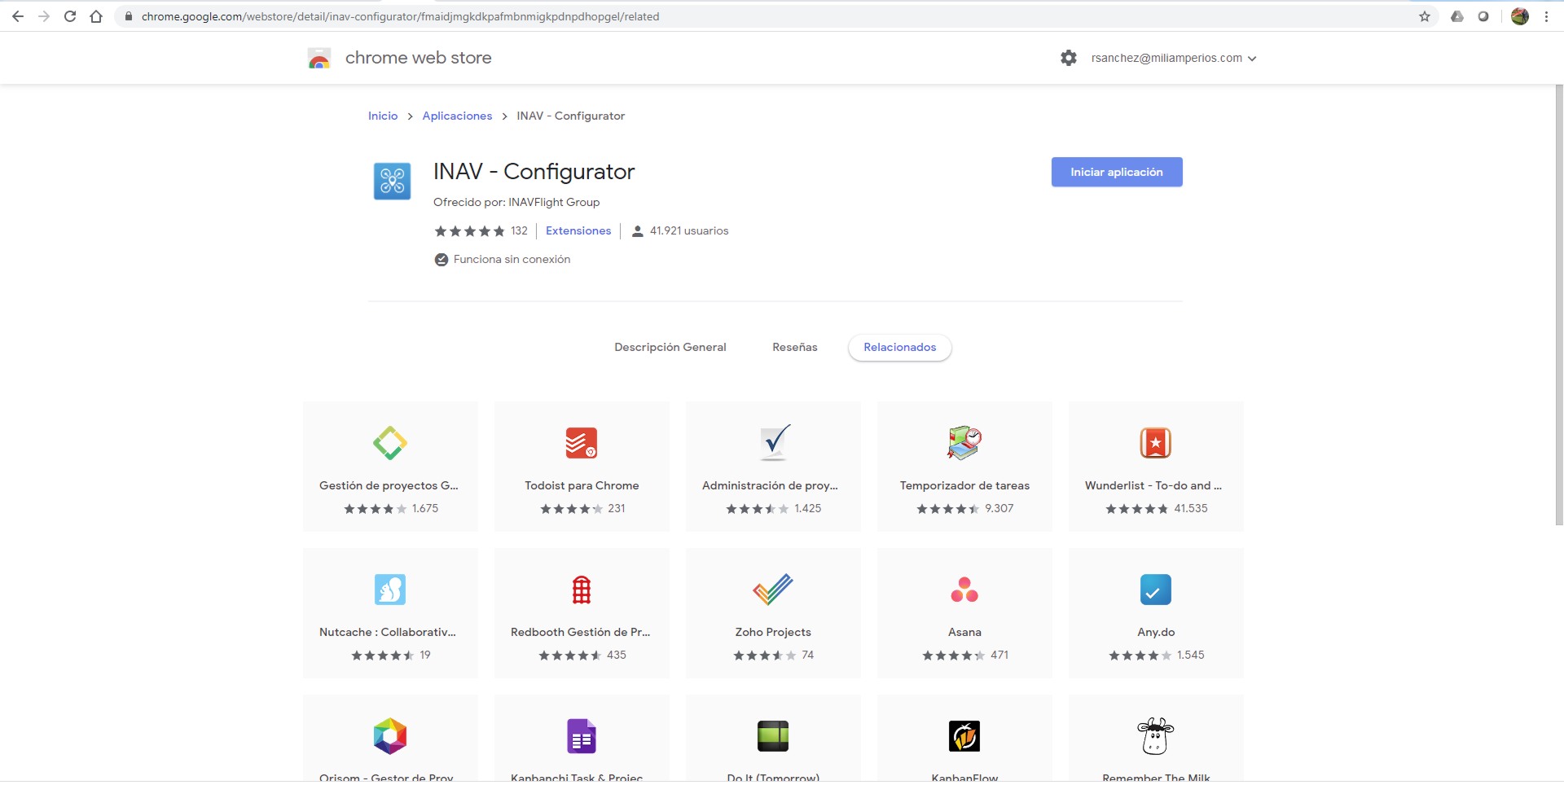Click the Iniciar aplicación button
This screenshot has height=785, width=1564.
tap(1116, 172)
